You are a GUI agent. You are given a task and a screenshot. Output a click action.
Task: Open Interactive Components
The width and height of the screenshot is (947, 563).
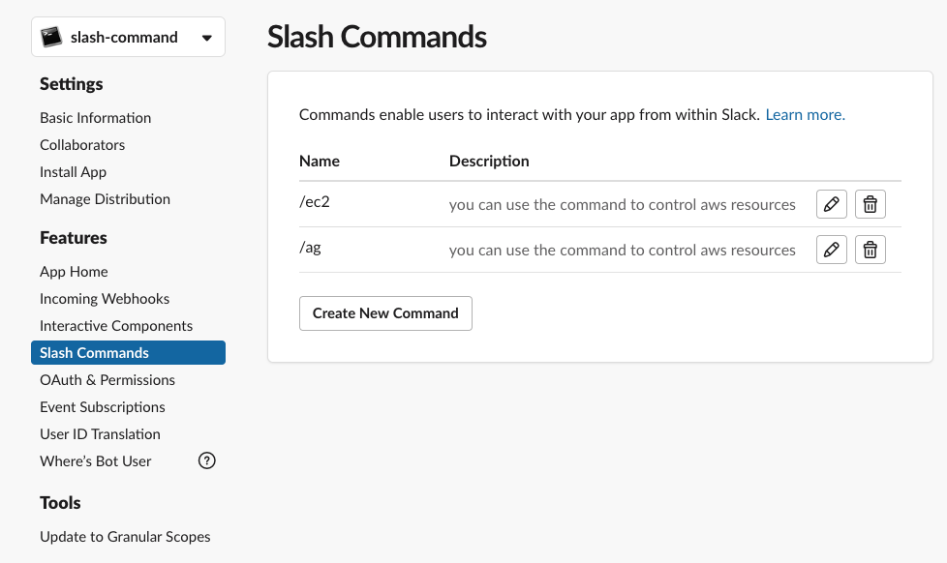(116, 326)
